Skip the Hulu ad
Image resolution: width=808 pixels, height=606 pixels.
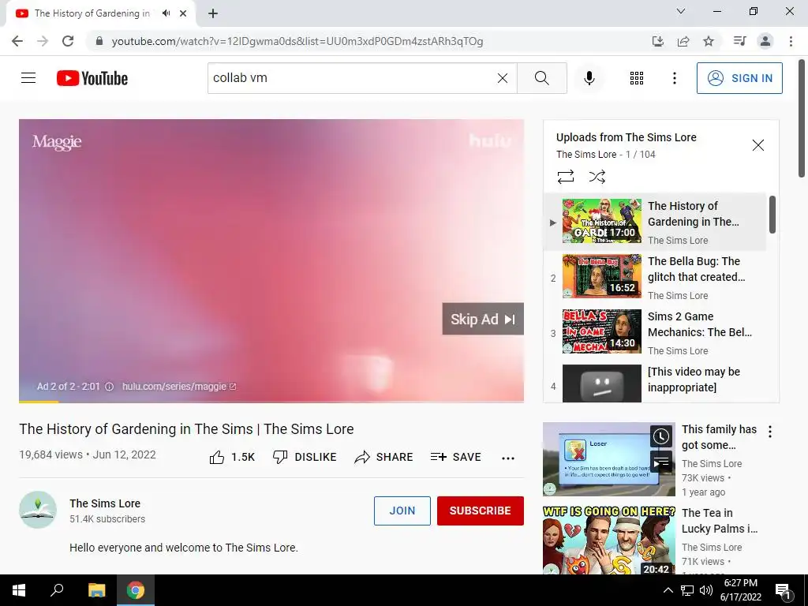pos(483,319)
